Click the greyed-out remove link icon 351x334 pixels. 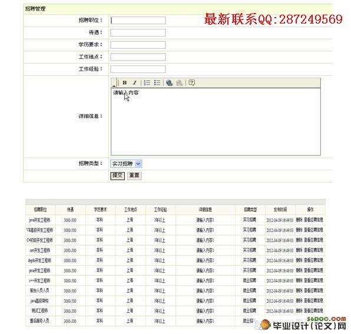pyautogui.click(x=180, y=83)
